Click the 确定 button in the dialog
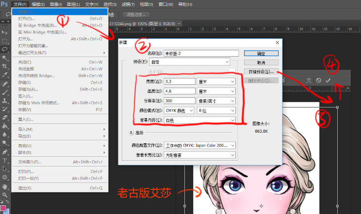 [261, 53]
